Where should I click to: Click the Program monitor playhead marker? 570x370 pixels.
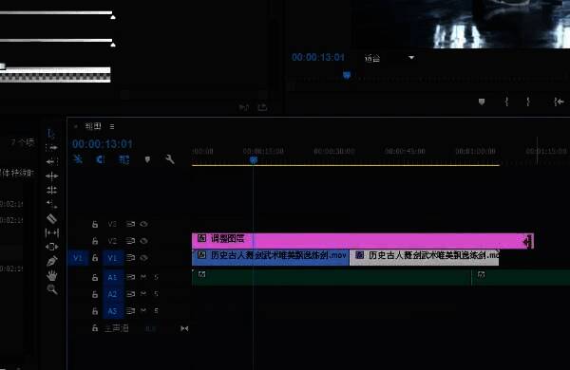pyautogui.click(x=347, y=75)
